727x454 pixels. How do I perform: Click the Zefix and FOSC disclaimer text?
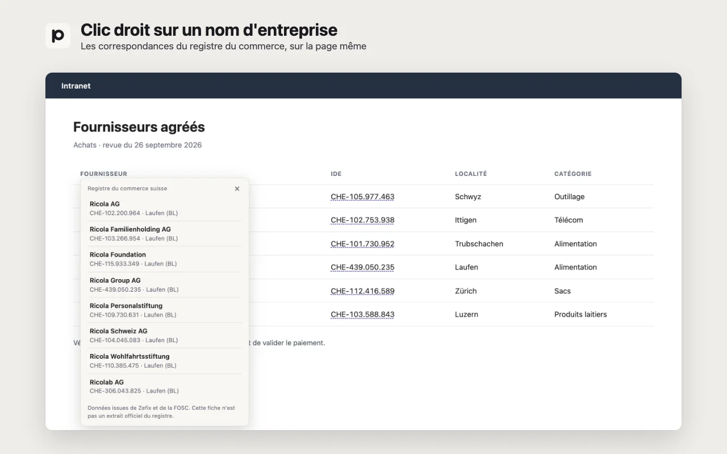pyautogui.click(x=161, y=412)
